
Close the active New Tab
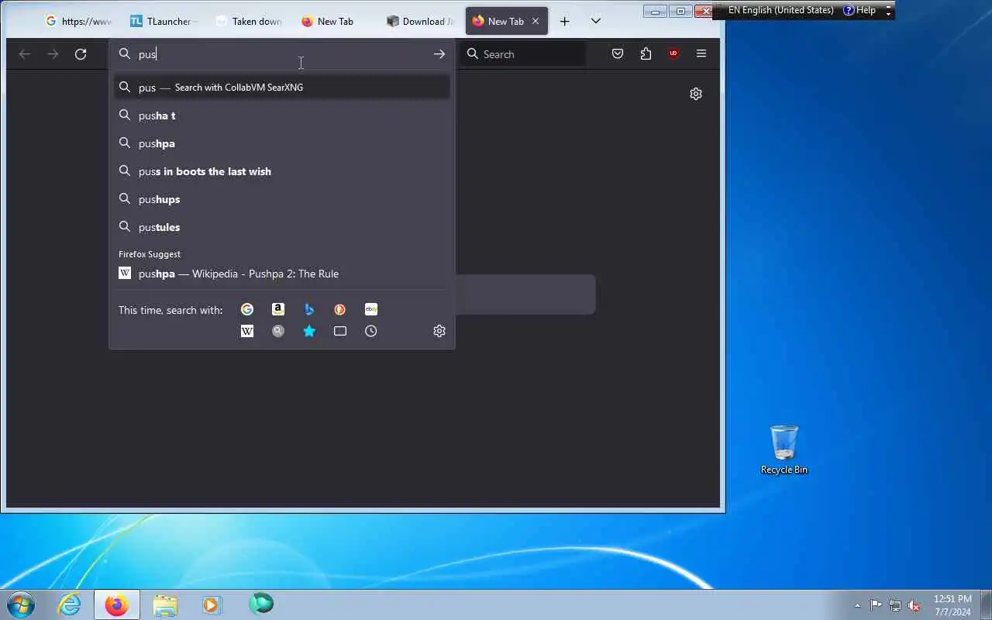coord(536,22)
